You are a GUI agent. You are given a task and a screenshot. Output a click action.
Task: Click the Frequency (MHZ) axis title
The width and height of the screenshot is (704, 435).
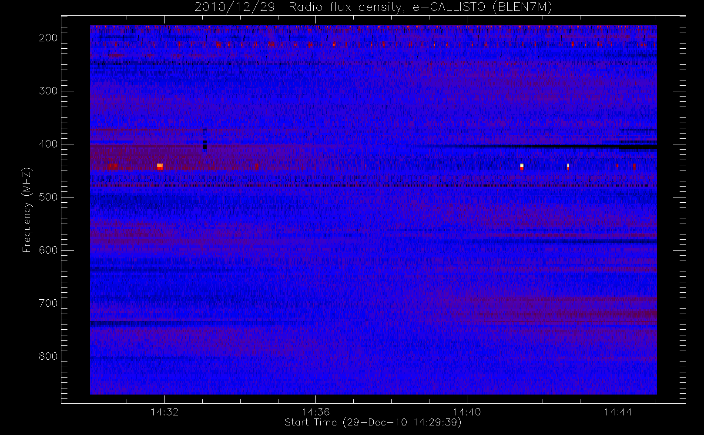tap(27, 210)
